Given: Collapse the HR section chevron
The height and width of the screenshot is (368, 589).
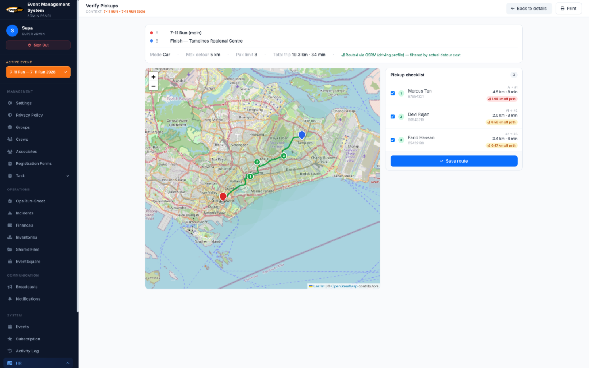Looking at the screenshot, I should [x=68, y=363].
